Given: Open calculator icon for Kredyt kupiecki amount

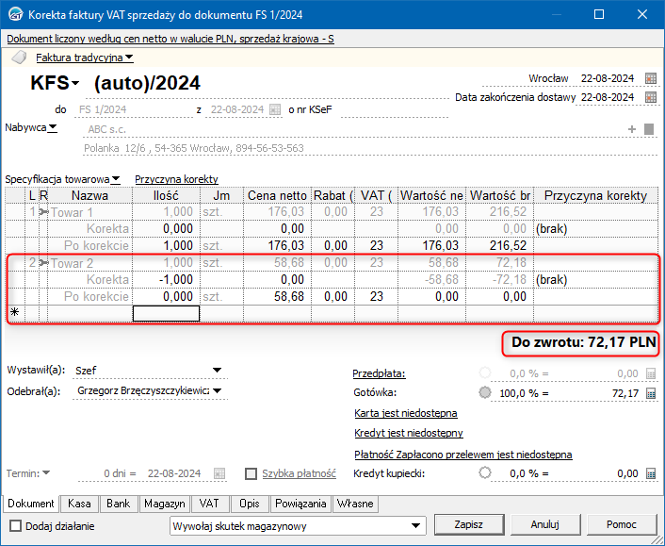Looking at the screenshot, I should (651, 473).
